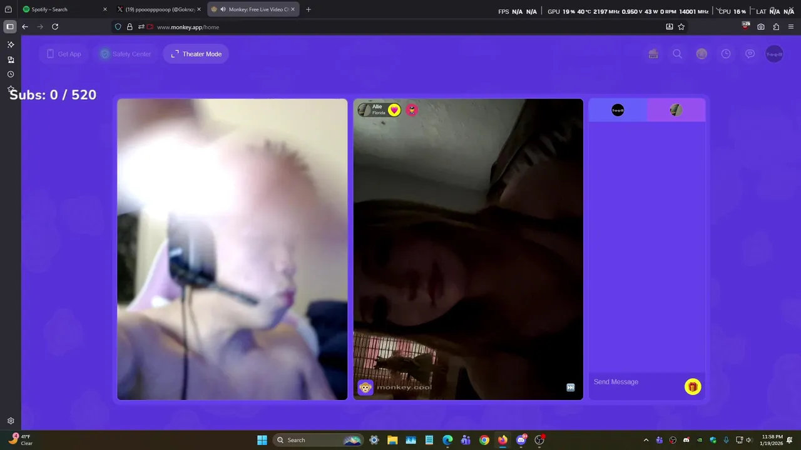801x450 pixels.
Task: Select your own chat tab avatar
Action: tap(618, 111)
